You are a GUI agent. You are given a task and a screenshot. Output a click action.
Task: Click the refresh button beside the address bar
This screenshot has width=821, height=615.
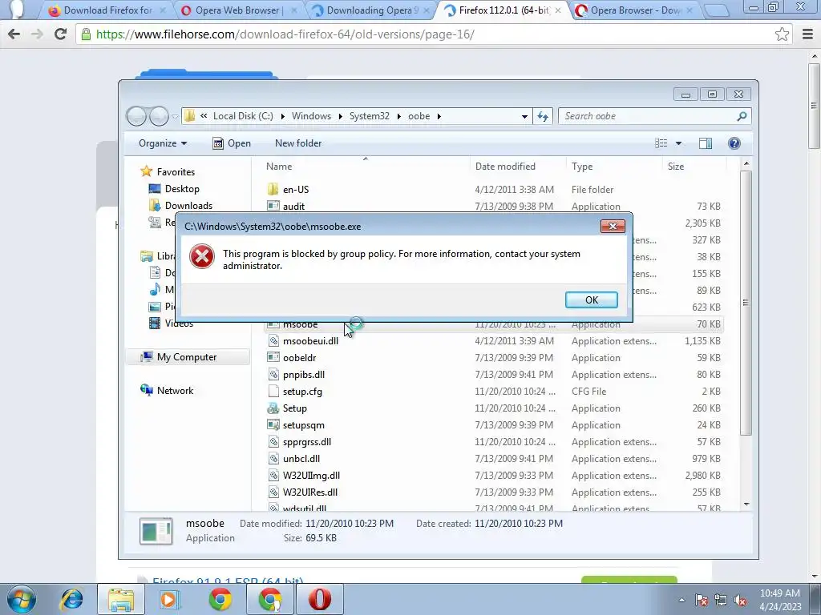pos(543,116)
